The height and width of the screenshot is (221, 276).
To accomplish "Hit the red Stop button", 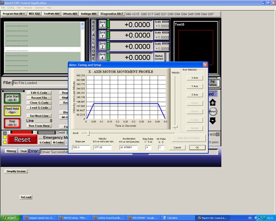I will [x=12, y=123].
